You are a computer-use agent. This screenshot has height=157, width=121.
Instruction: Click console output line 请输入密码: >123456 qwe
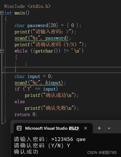pos(50,139)
